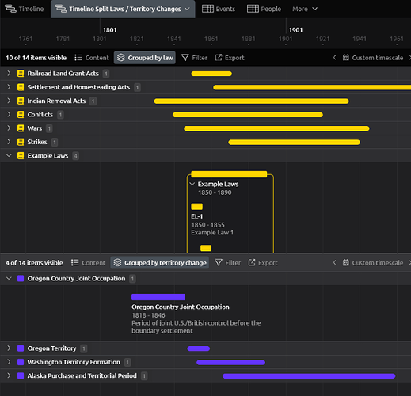Switch to the Timeline tab
Viewport: 411px width, 396px height.
click(24, 9)
